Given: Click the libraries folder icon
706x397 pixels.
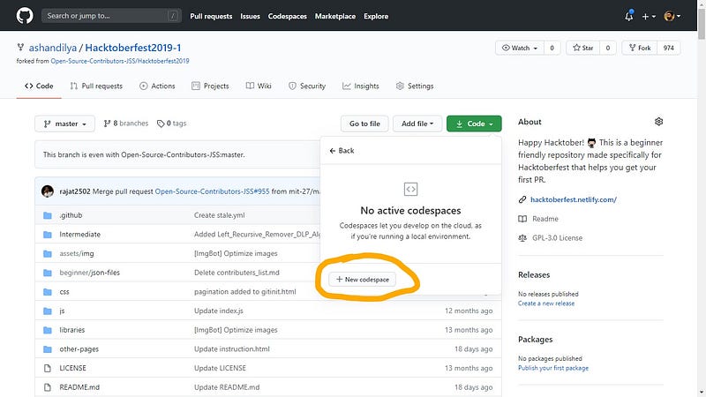Looking at the screenshot, I should (x=48, y=330).
